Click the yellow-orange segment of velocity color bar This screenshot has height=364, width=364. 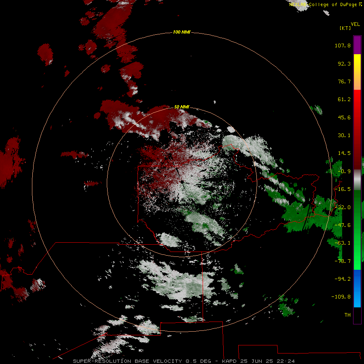coord(357,72)
